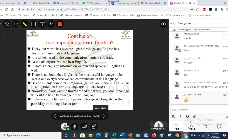Open VLC media player from taskbar

[x=74, y=135]
